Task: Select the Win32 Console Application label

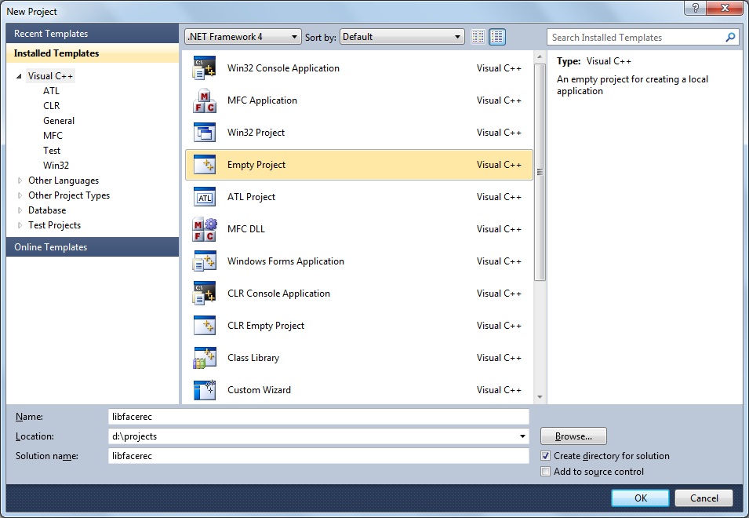Action: tap(283, 67)
